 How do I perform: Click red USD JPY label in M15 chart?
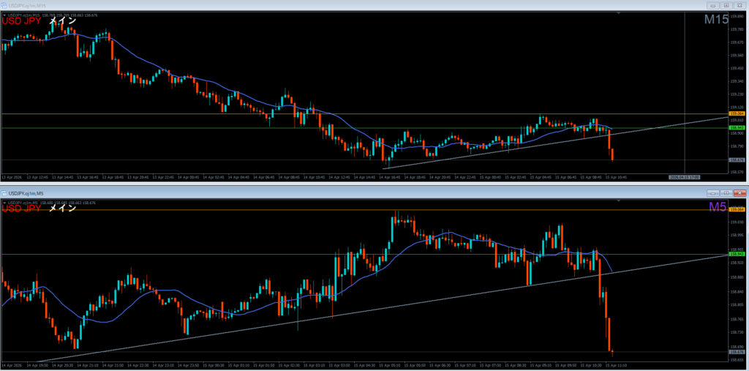pyautogui.click(x=21, y=21)
